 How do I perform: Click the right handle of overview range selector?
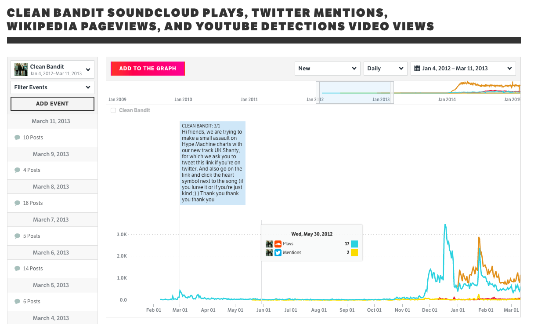tap(392, 93)
